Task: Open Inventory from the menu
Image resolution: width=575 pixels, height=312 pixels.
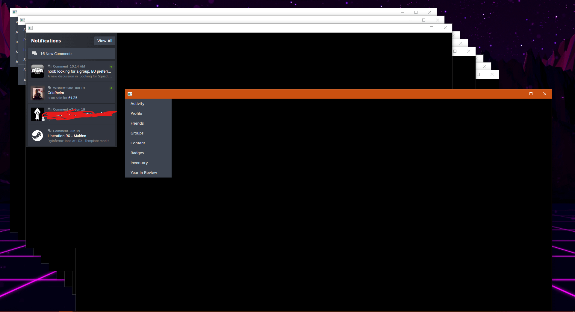Action: [139, 163]
